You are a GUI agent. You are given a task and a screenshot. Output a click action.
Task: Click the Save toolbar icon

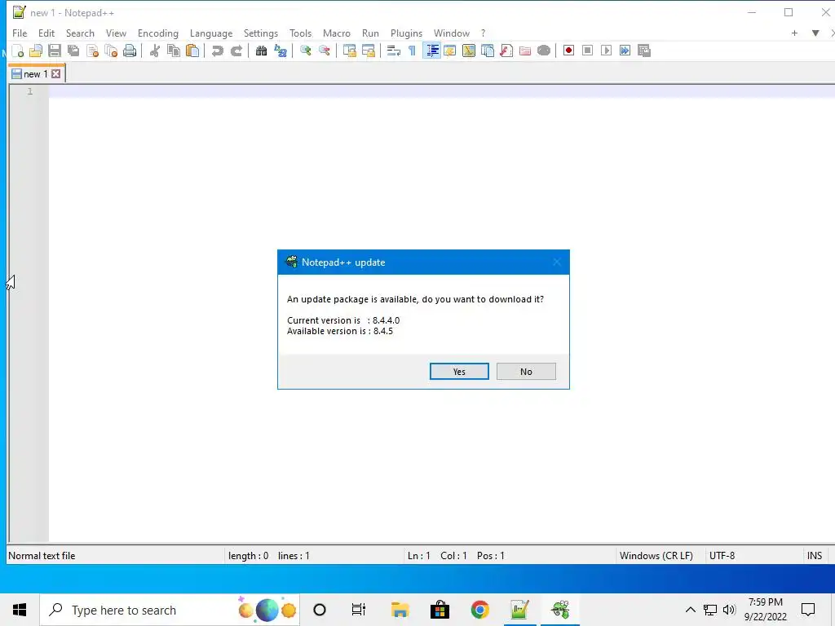click(55, 51)
